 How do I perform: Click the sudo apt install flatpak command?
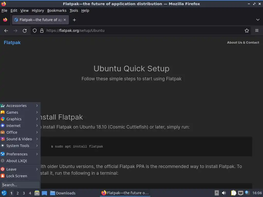(x=77, y=146)
